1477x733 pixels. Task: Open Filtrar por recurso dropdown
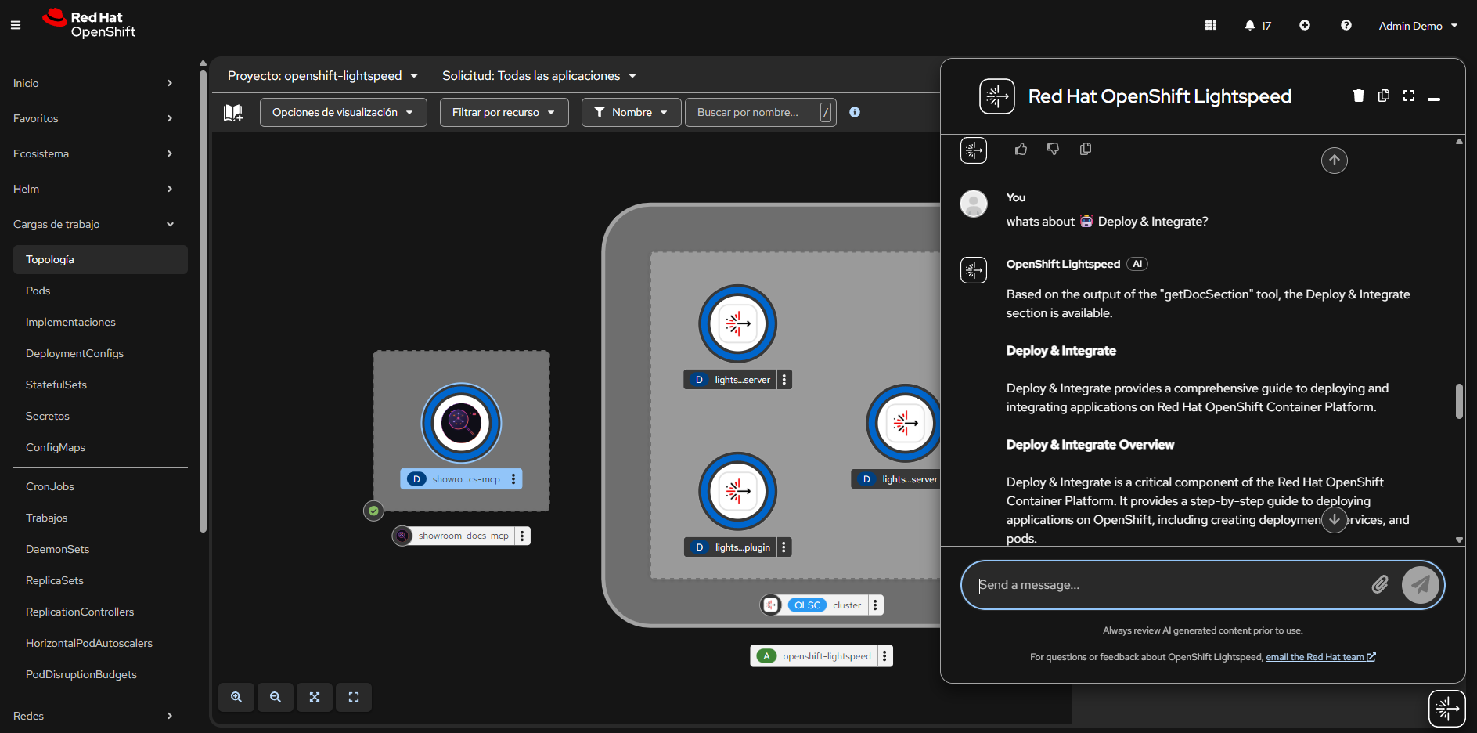coord(503,113)
